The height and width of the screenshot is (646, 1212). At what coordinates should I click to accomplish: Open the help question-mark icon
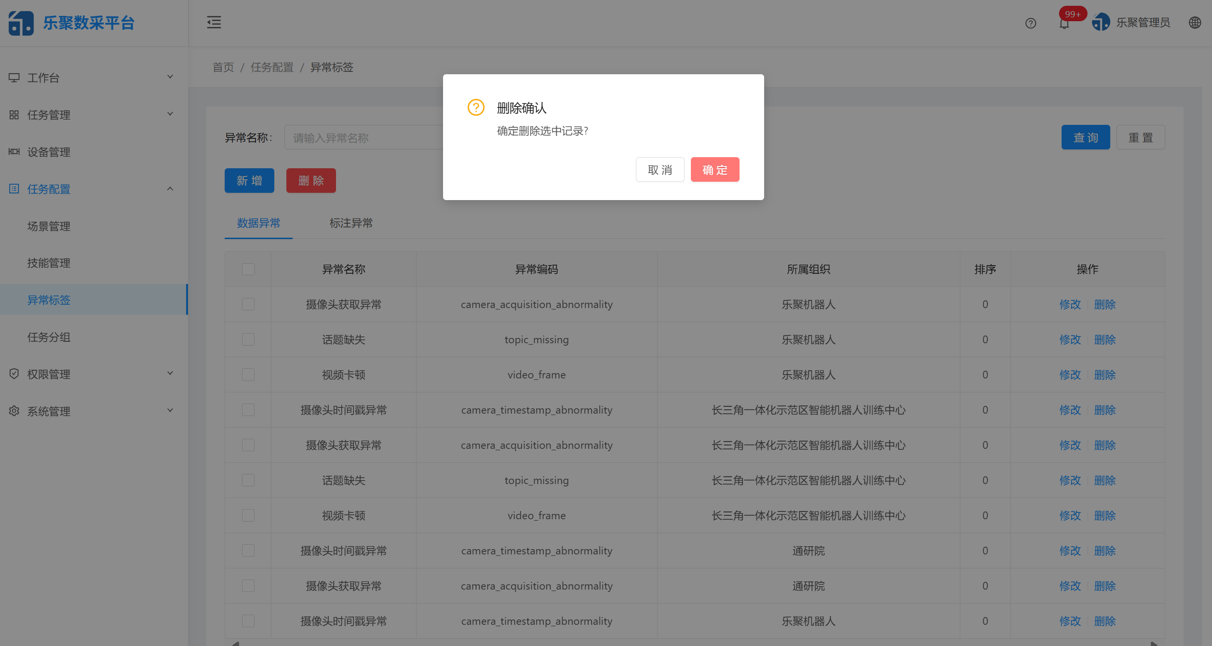1031,23
